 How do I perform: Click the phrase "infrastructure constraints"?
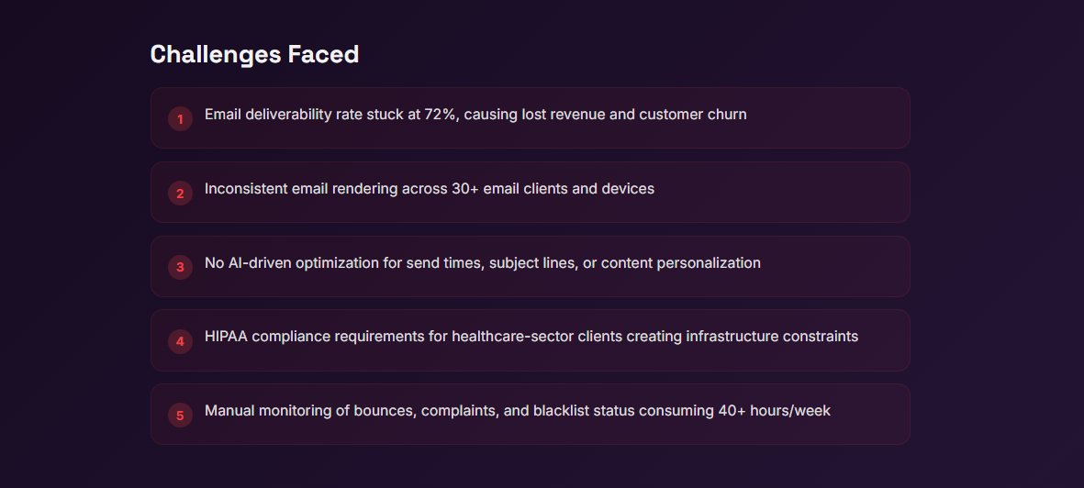[x=772, y=337]
